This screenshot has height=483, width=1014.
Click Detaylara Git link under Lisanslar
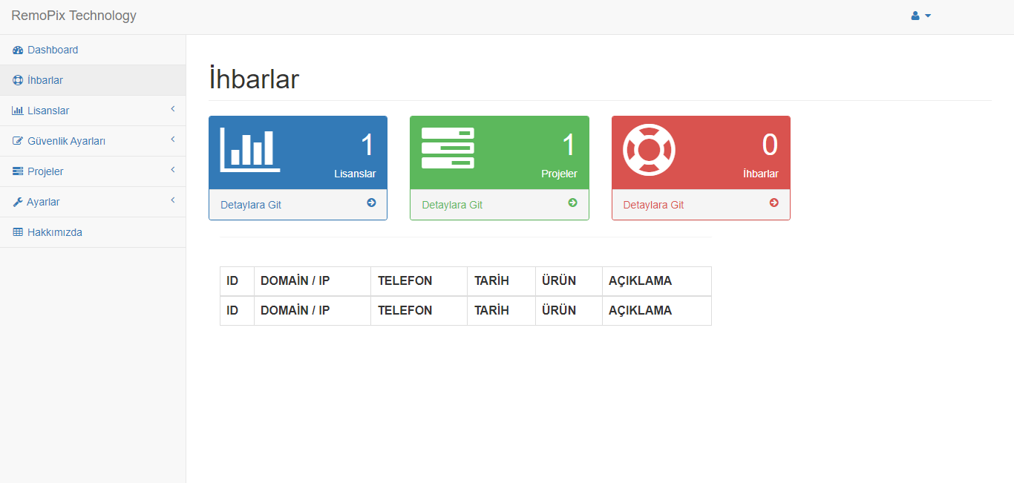(251, 205)
